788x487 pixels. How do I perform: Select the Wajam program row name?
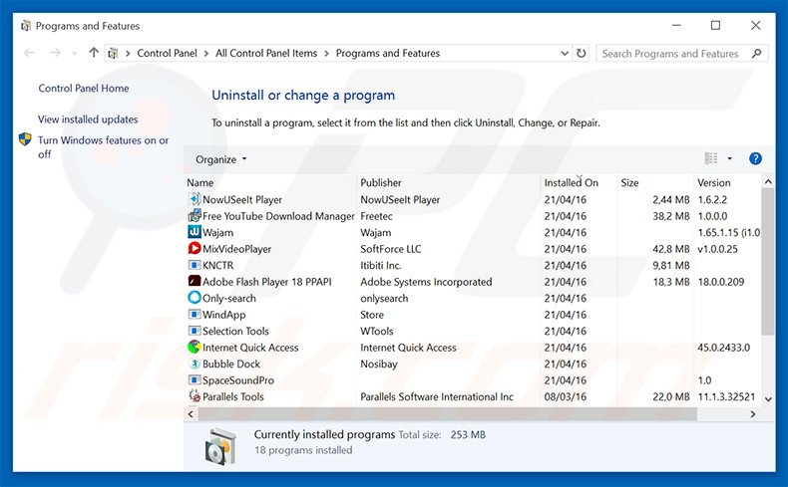click(217, 233)
